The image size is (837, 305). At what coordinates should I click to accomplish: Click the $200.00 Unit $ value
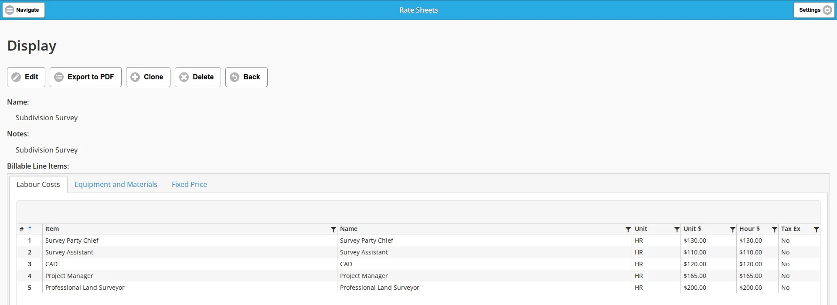coord(695,288)
